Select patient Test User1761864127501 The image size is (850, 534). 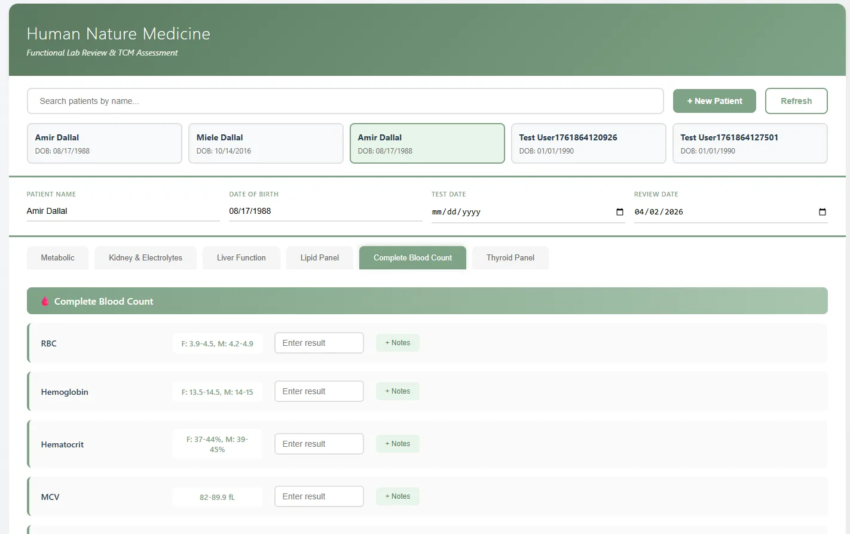(750, 143)
